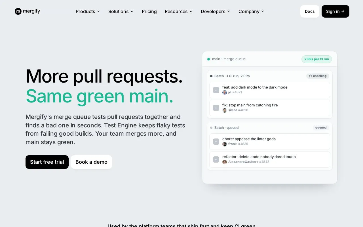Click frank's avatar on PR #4835

225,144
